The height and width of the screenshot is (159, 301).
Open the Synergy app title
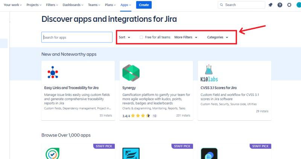(x=129, y=88)
